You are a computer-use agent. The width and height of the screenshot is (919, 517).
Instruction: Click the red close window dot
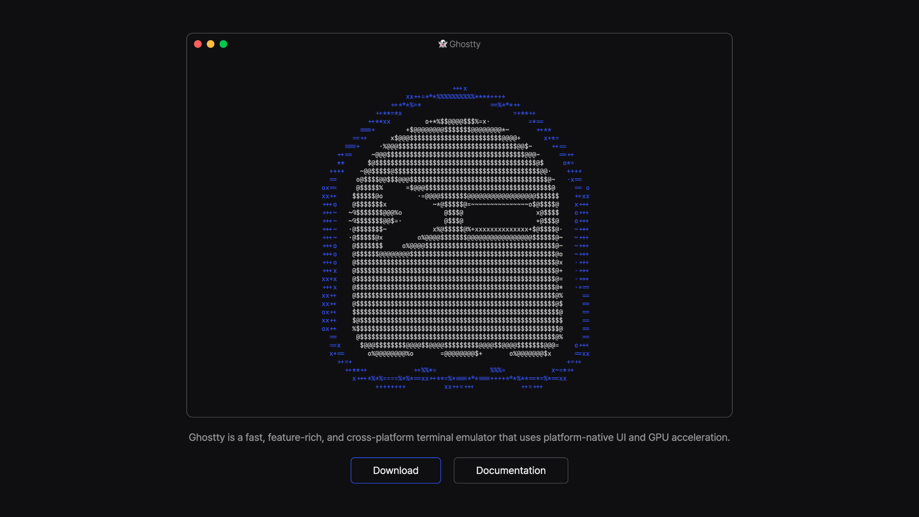coord(198,44)
